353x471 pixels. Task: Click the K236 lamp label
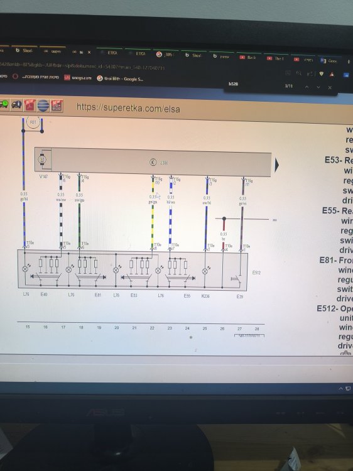tap(205, 296)
